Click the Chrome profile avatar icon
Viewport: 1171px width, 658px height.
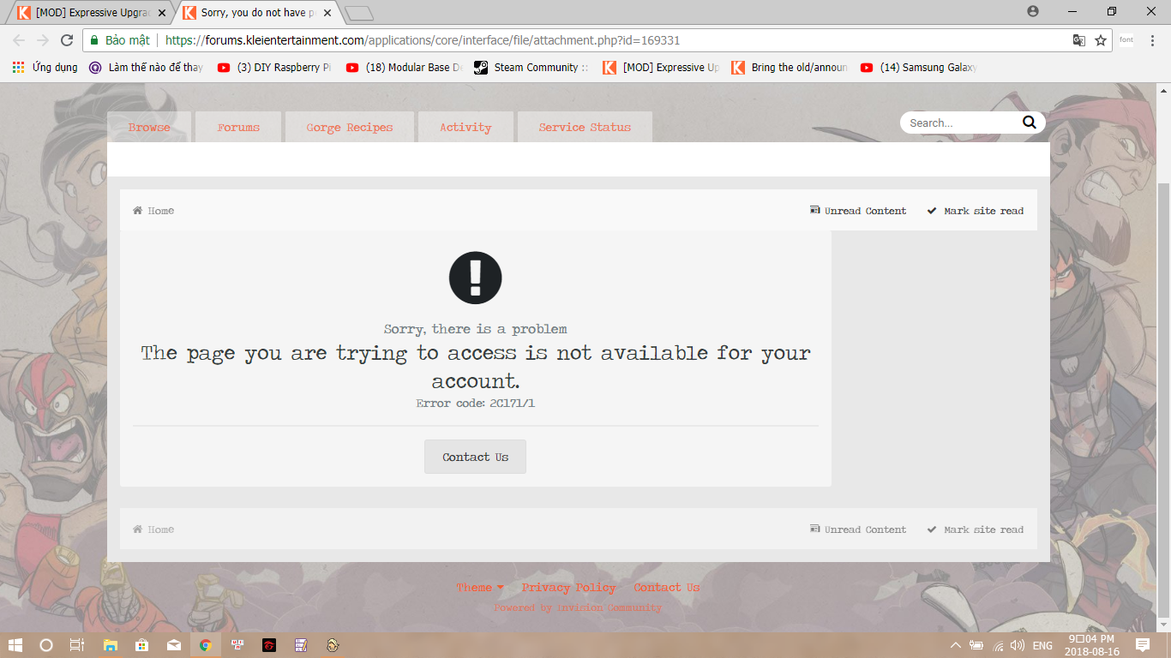point(1033,11)
